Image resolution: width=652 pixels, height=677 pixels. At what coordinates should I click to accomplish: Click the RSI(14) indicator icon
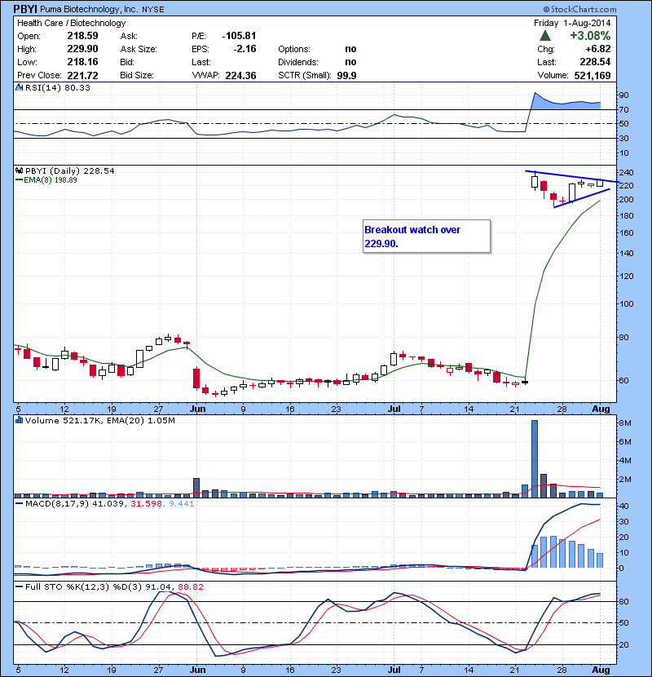pyautogui.click(x=19, y=87)
